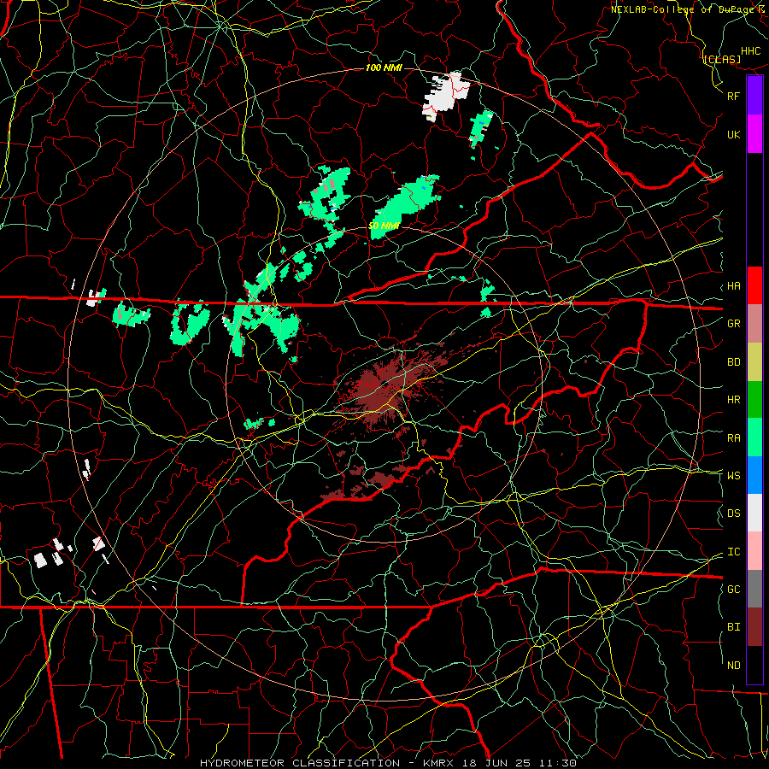This screenshot has width=769, height=769.
Task: Click the 50 NMI range ring label
Action: tap(384, 226)
